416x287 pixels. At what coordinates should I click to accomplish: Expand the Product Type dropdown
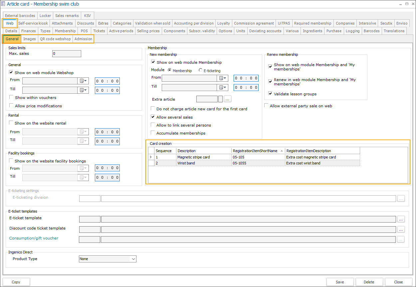133,259
